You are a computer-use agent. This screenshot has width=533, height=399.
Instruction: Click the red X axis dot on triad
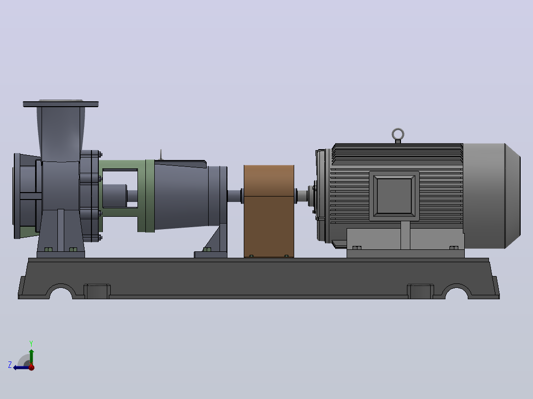[32, 367]
